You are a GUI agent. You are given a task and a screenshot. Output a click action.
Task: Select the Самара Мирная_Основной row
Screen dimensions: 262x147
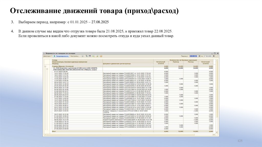click(133, 66)
